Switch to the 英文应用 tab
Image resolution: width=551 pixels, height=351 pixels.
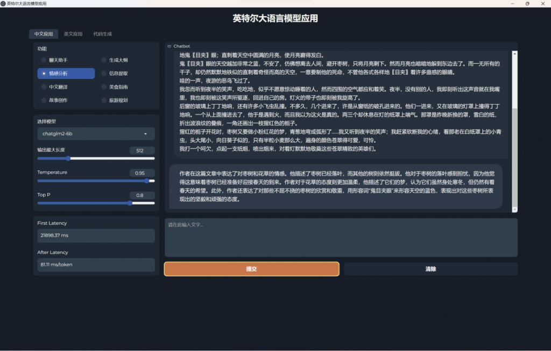point(74,33)
